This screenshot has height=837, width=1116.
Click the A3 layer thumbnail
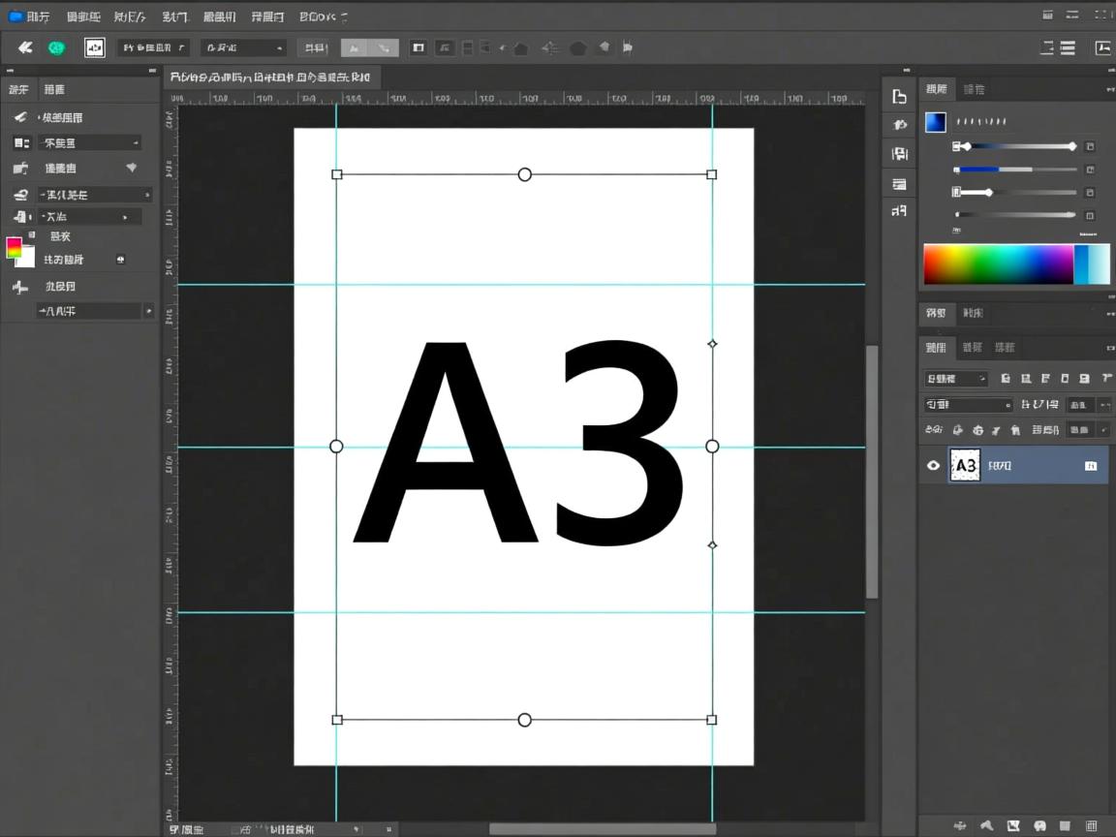[965, 466]
